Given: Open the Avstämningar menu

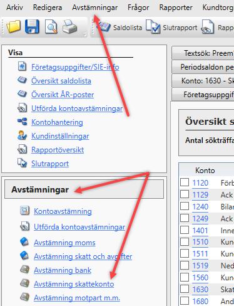Looking at the screenshot, I should pyautogui.click(x=95, y=8).
